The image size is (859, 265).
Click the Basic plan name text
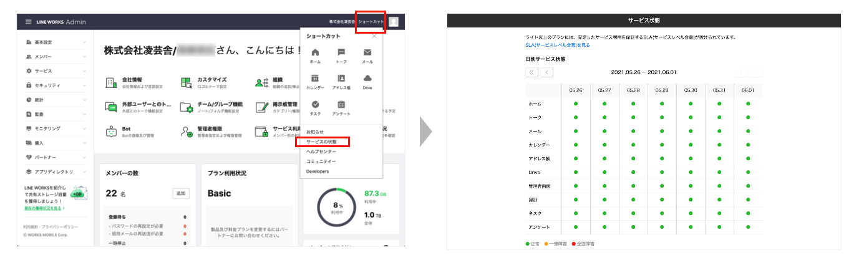point(219,193)
